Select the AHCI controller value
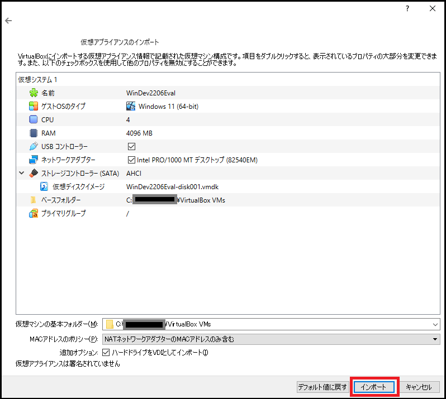Viewport: 446px width, 399px height. click(x=134, y=173)
